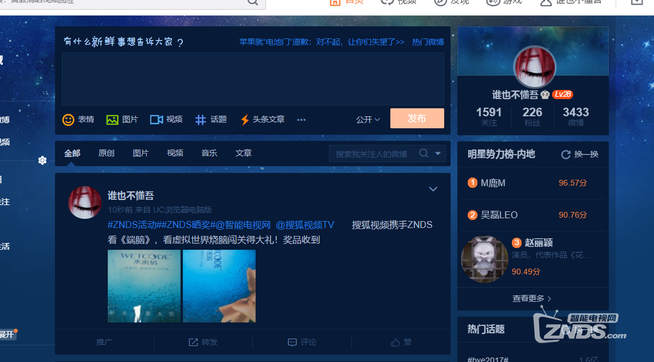
Task: Open the membership crown icon beside username
Action: pyautogui.click(x=545, y=95)
